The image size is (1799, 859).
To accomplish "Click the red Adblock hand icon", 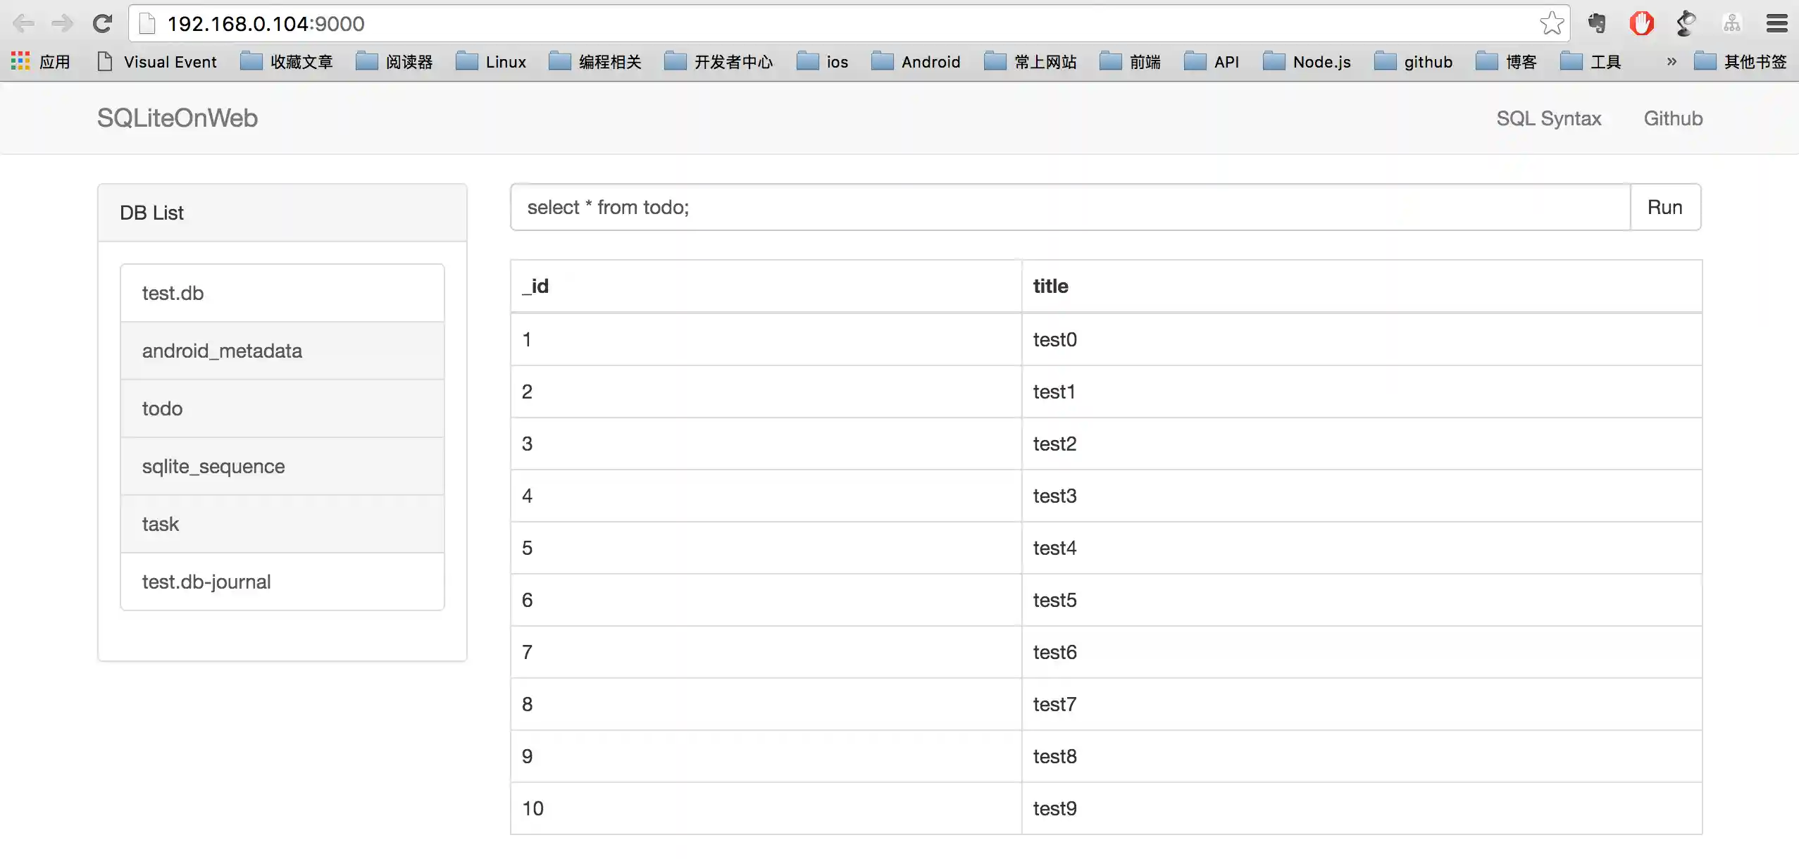I will [1641, 24].
